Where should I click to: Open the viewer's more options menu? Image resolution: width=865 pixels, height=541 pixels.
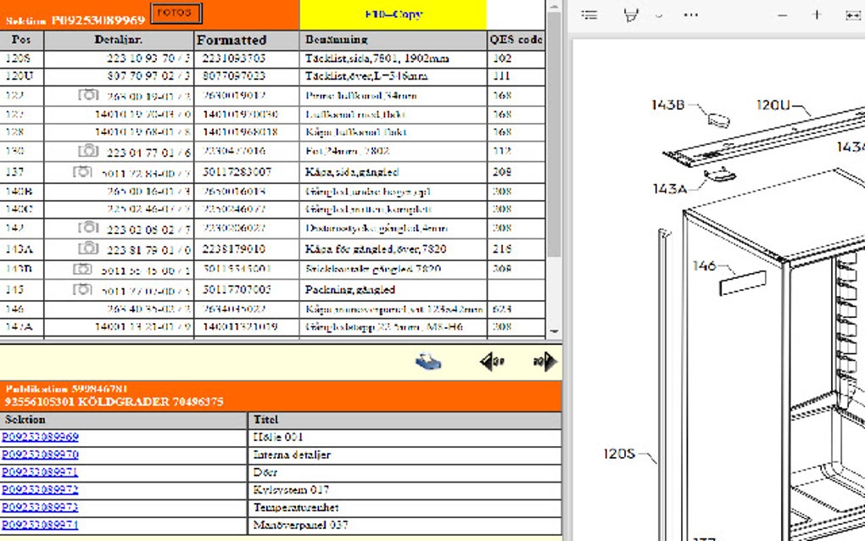tap(690, 14)
